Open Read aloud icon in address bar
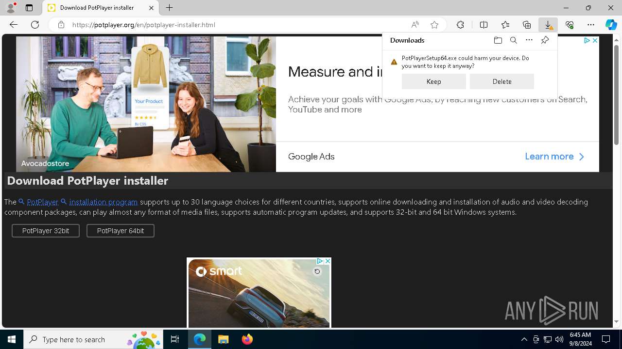 click(x=415, y=25)
